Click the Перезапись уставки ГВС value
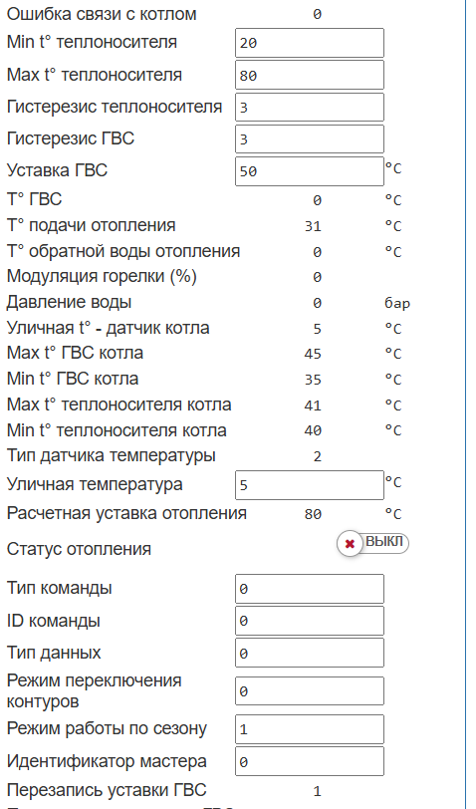476x809 pixels. [x=317, y=791]
